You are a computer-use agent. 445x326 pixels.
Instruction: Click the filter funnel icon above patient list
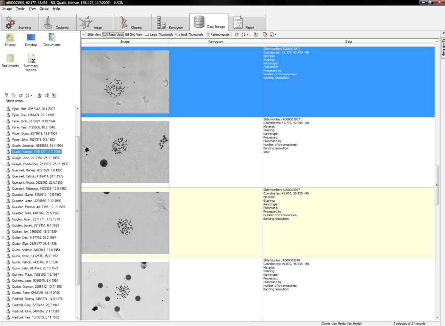tap(7, 95)
